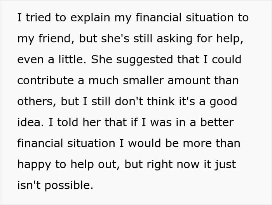Click the word "idea." in the paragraph
This screenshot has width=272, height=205.
pos(31,122)
